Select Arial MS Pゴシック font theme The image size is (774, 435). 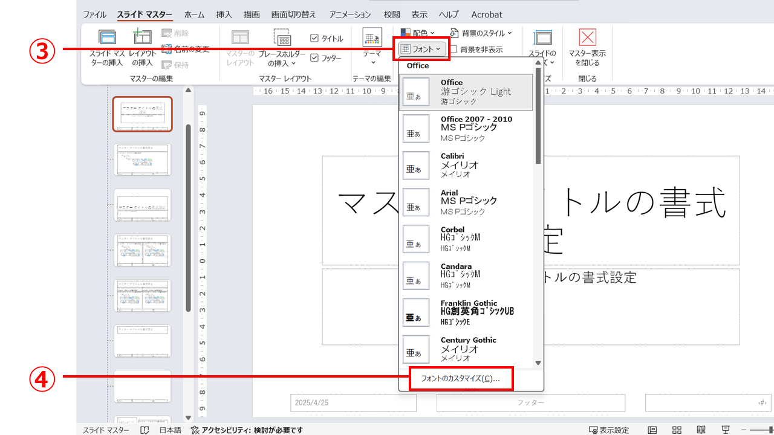click(466, 202)
